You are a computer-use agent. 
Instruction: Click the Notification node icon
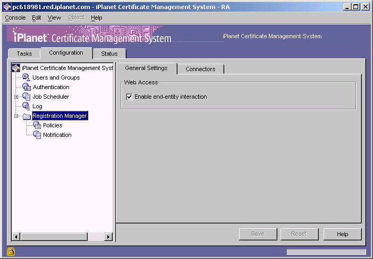click(x=37, y=135)
